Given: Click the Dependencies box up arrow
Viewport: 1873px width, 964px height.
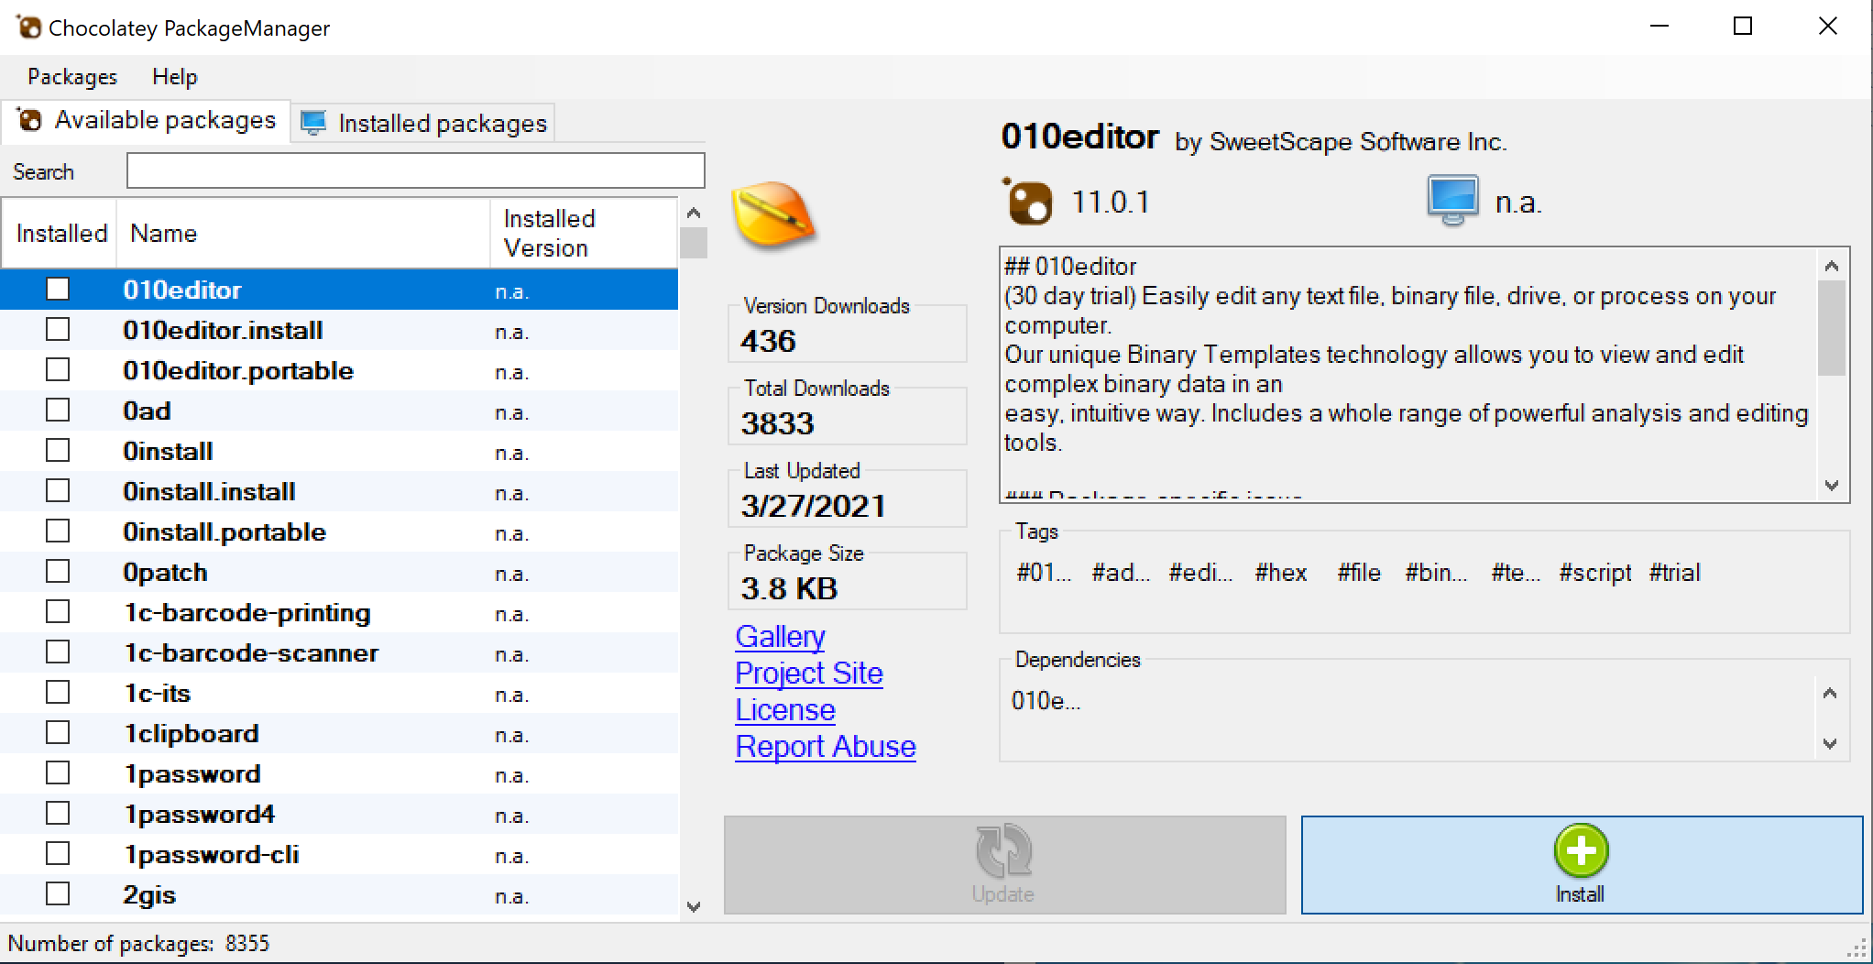Looking at the screenshot, I should point(1830,693).
